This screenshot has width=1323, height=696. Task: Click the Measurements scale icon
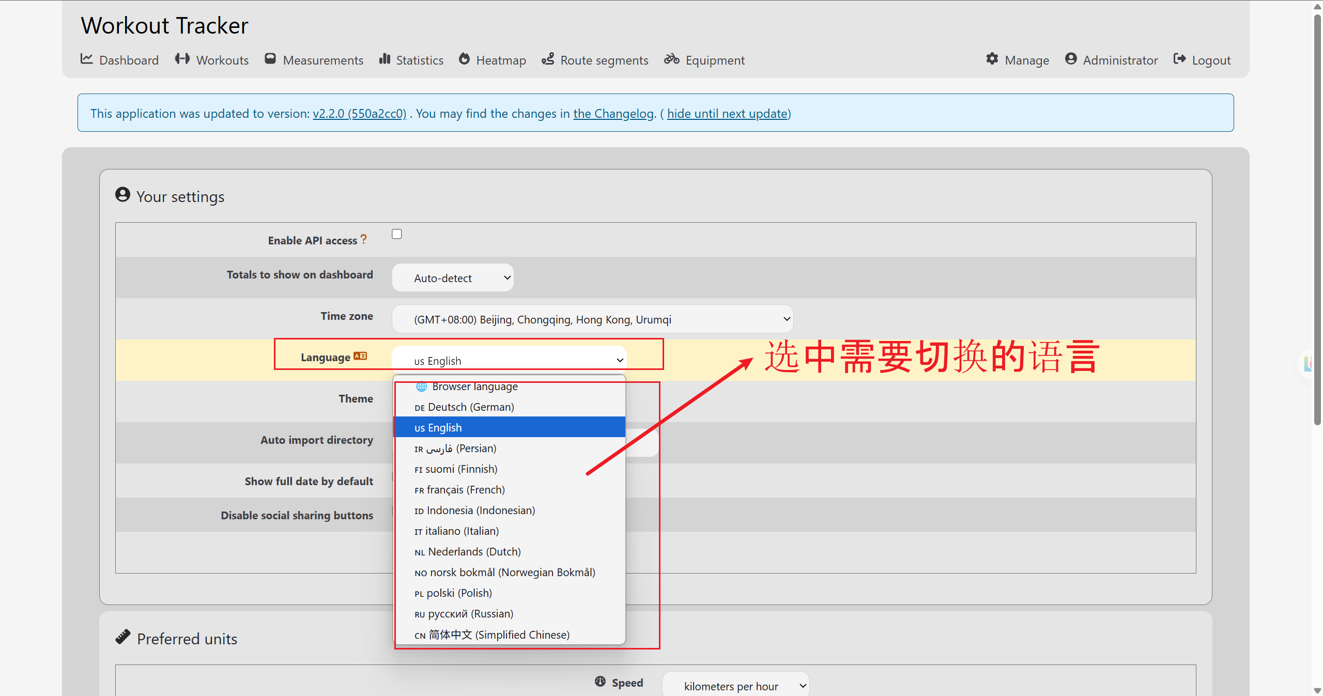coord(270,59)
